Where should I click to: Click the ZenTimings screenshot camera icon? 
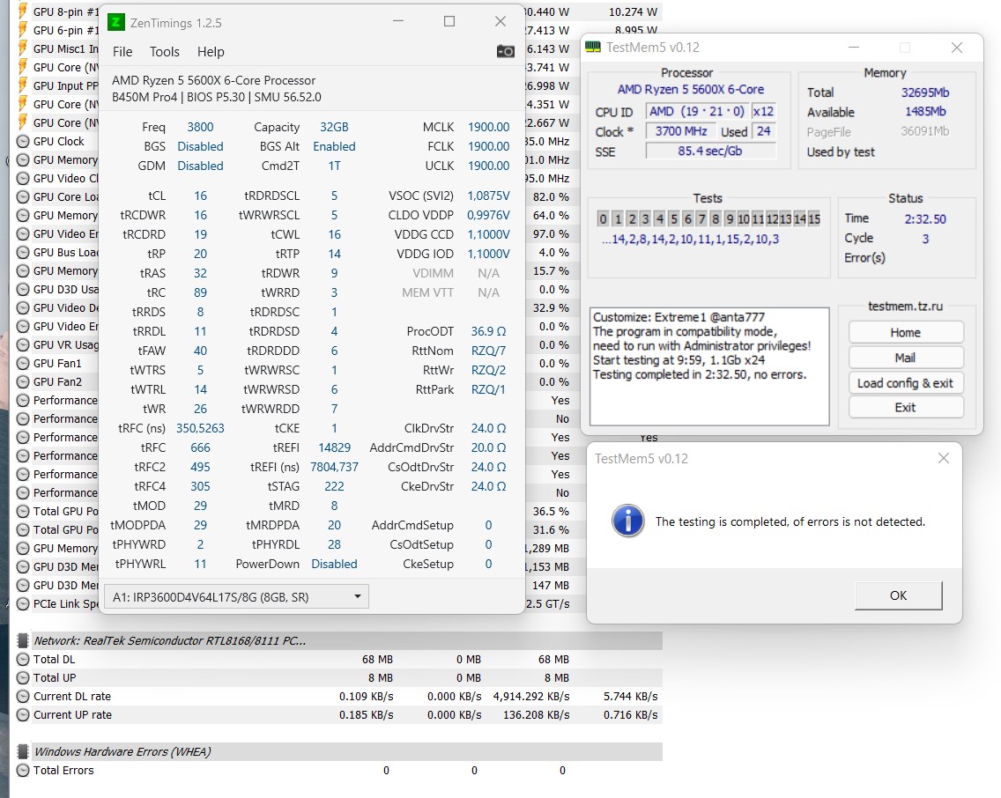[x=506, y=51]
